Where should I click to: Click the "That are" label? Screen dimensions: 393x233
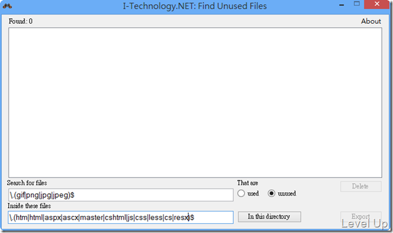pos(248,183)
